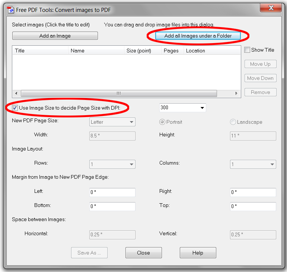Select the Landscape radio button
The image size is (287, 272).
coord(233,122)
